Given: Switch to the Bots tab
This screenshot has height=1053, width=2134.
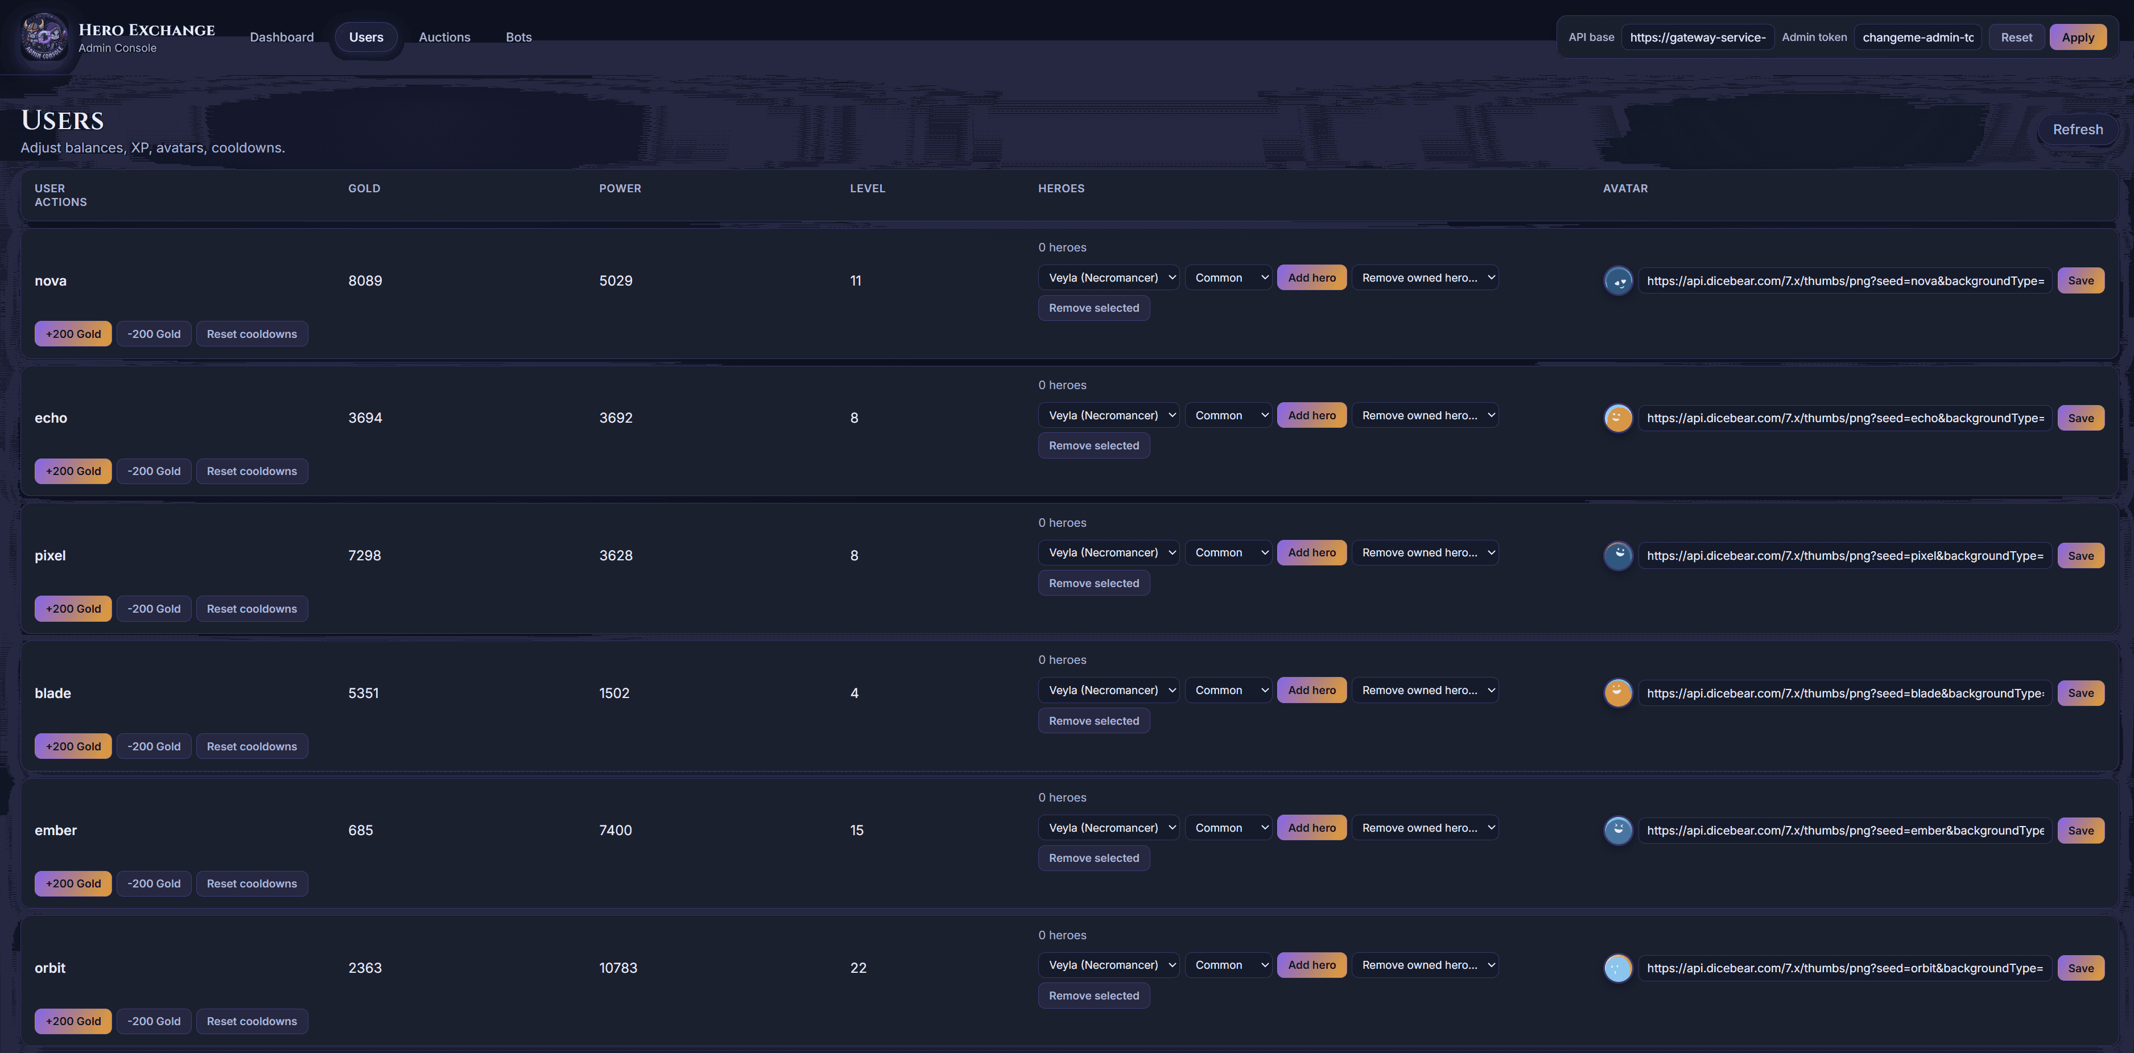Looking at the screenshot, I should point(519,36).
